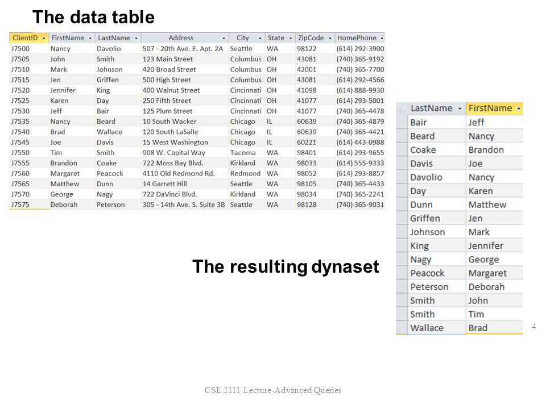Click client ID J7560
546x409 pixels.
tap(20, 174)
